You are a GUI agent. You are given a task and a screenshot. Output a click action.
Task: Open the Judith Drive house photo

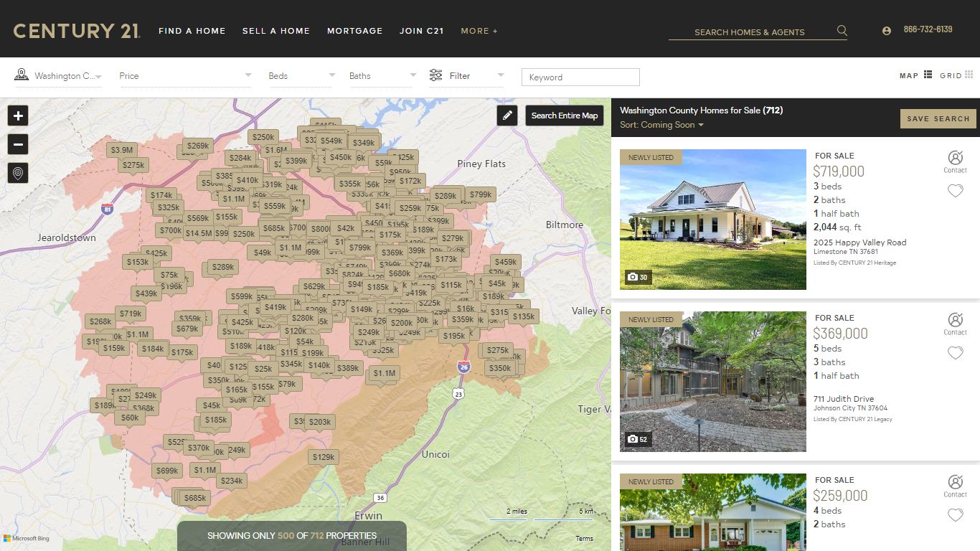click(713, 382)
